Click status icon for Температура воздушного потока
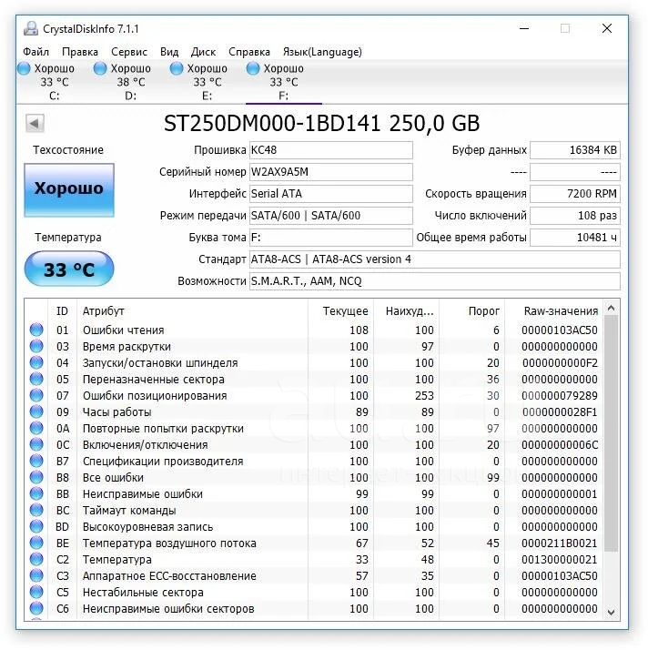This screenshot has width=648, height=650. tap(36, 543)
